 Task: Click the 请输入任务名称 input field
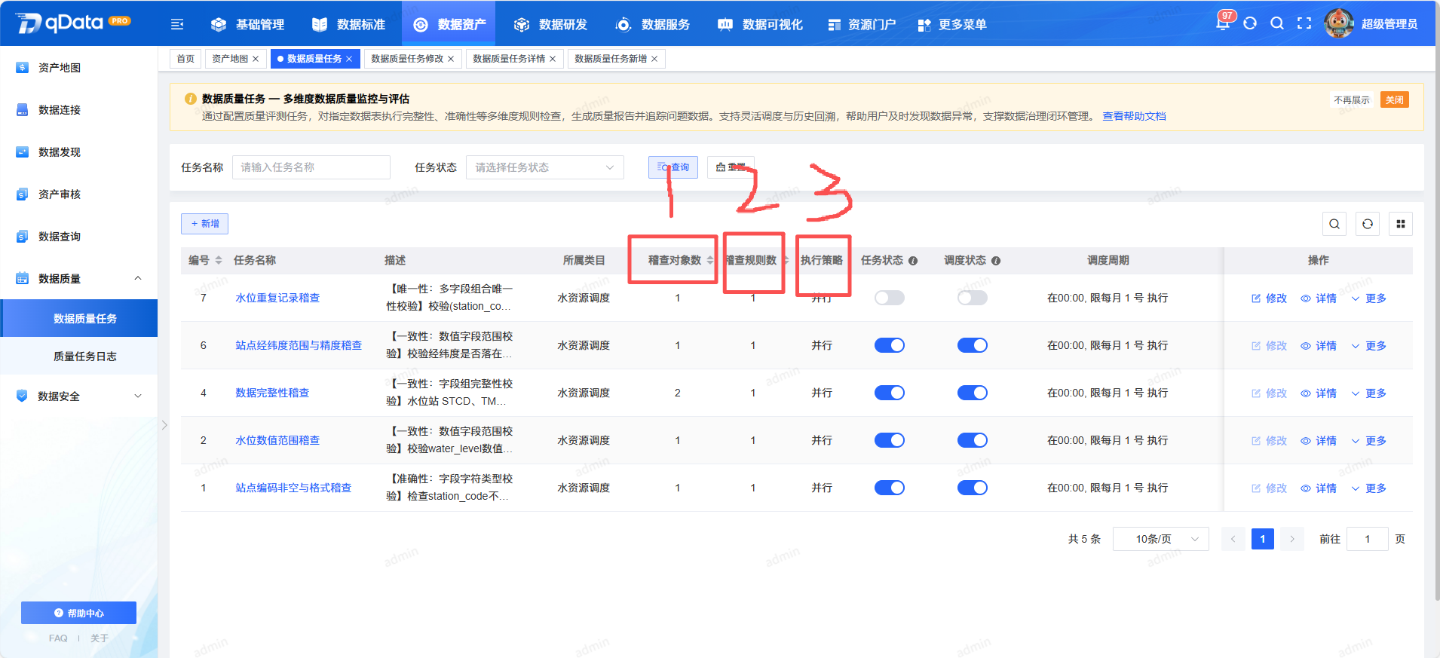311,167
